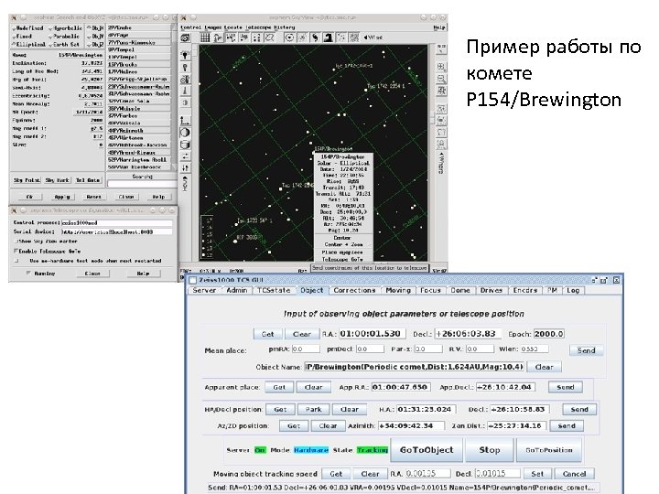The height and width of the screenshot is (494, 659).
Task: Switch to the Focus tab
Action: 430,290
